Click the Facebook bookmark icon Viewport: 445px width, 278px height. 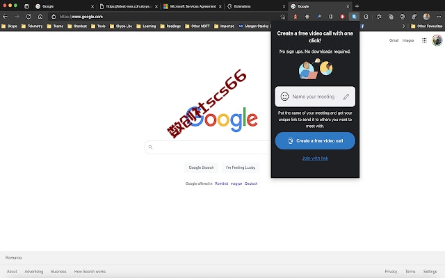[x=362, y=26]
